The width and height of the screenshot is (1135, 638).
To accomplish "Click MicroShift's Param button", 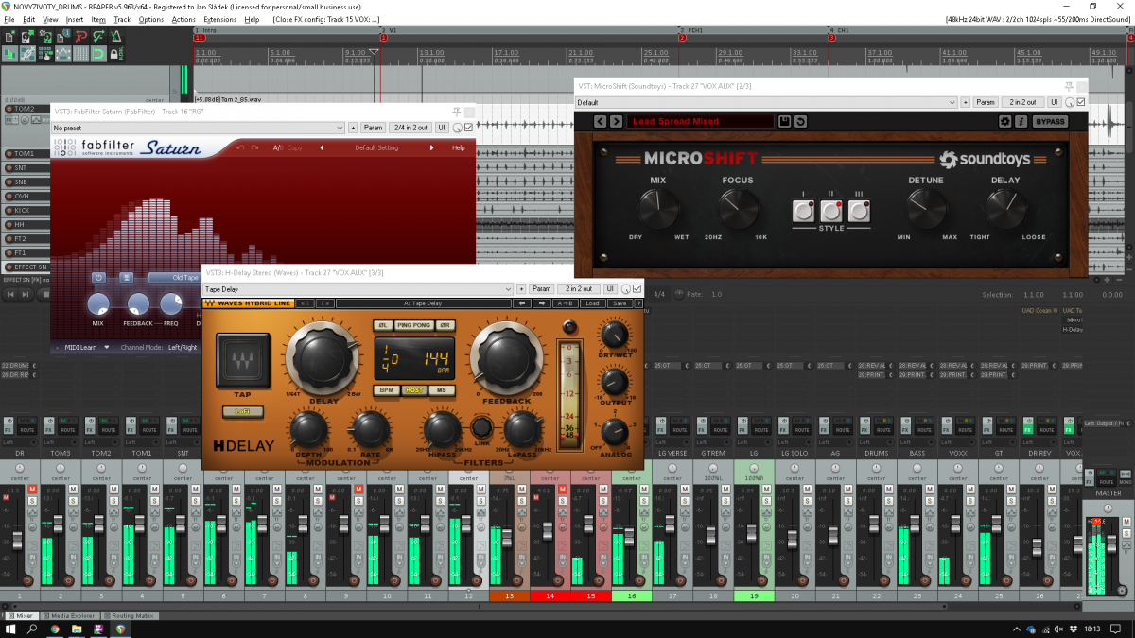I will 986,102.
